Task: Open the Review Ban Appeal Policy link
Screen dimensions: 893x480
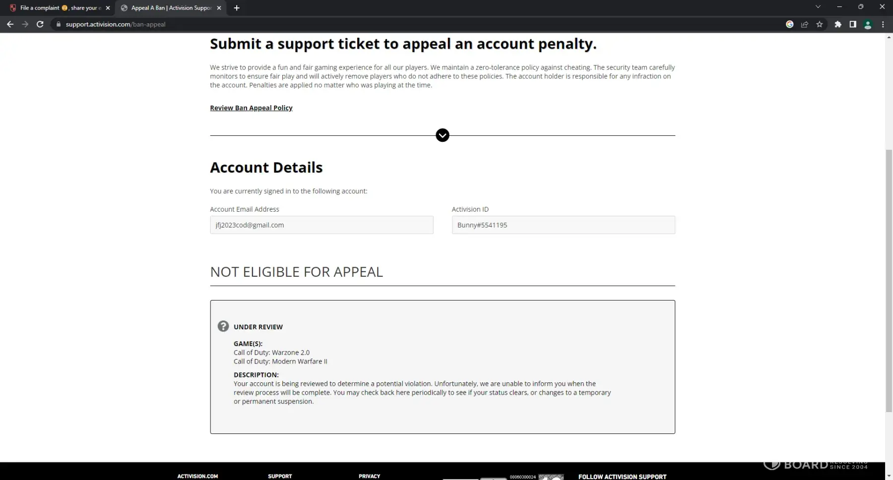Action: 251,108
